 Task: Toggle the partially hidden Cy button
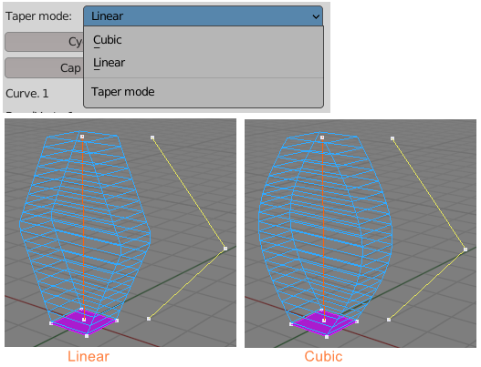click(44, 42)
